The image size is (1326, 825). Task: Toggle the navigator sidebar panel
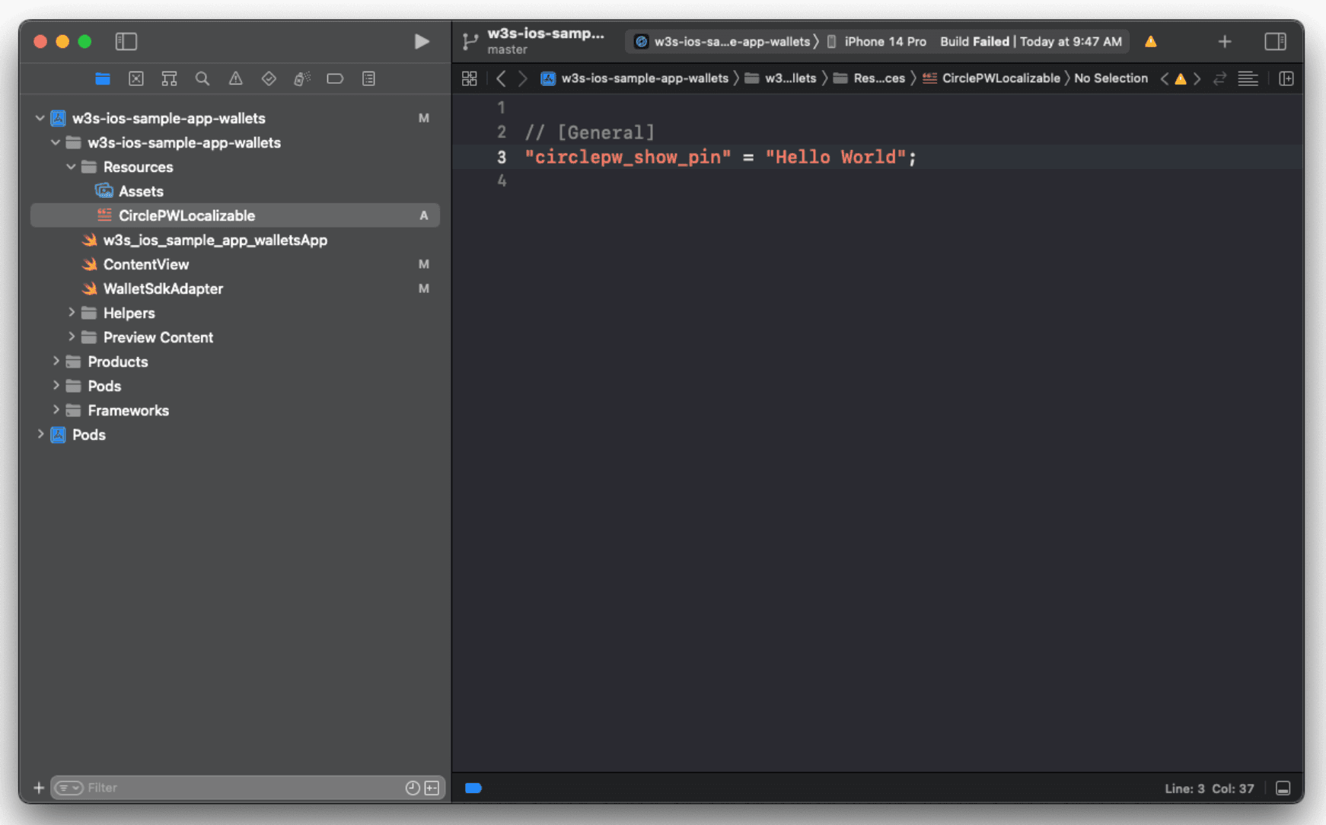pos(126,41)
